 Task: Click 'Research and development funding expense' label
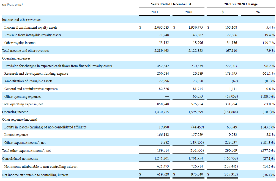(36, 73)
